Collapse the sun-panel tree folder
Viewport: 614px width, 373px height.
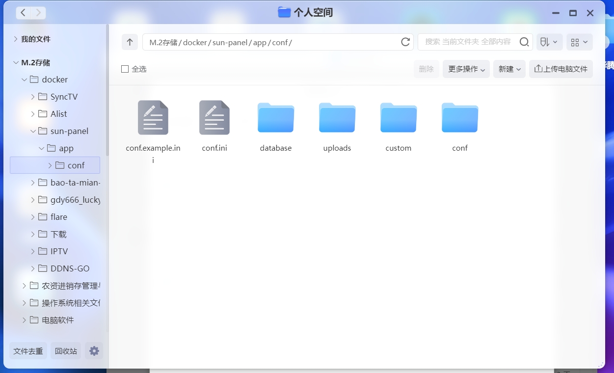pyautogui.click(x=33, y=131)
